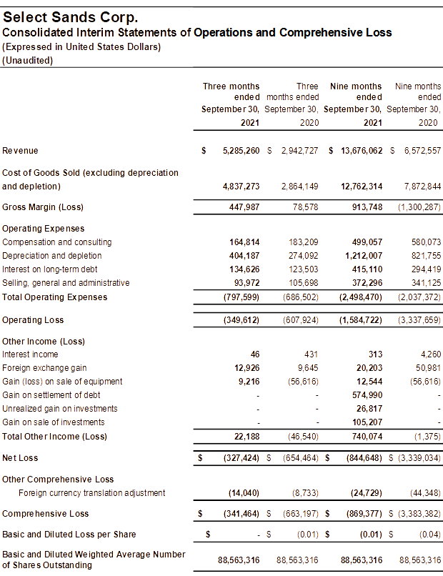This screenshot has width=443, height=576.
Task: Click interest income value 4,260
Action: (431, 354)
